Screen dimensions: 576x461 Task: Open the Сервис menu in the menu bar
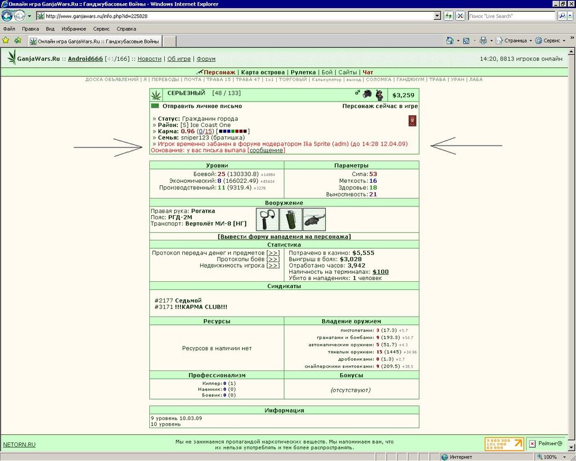click(102, 29)
